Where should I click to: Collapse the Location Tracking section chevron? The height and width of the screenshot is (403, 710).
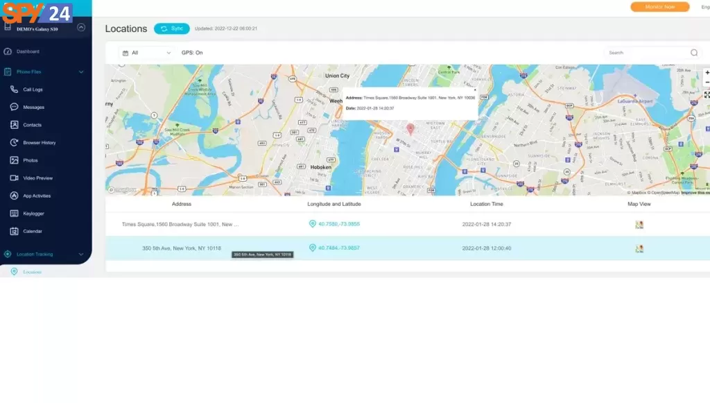(81, 254)
